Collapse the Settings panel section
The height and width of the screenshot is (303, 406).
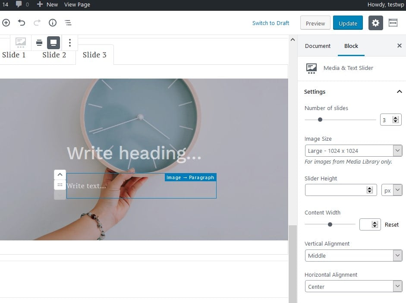coord(399,92)
